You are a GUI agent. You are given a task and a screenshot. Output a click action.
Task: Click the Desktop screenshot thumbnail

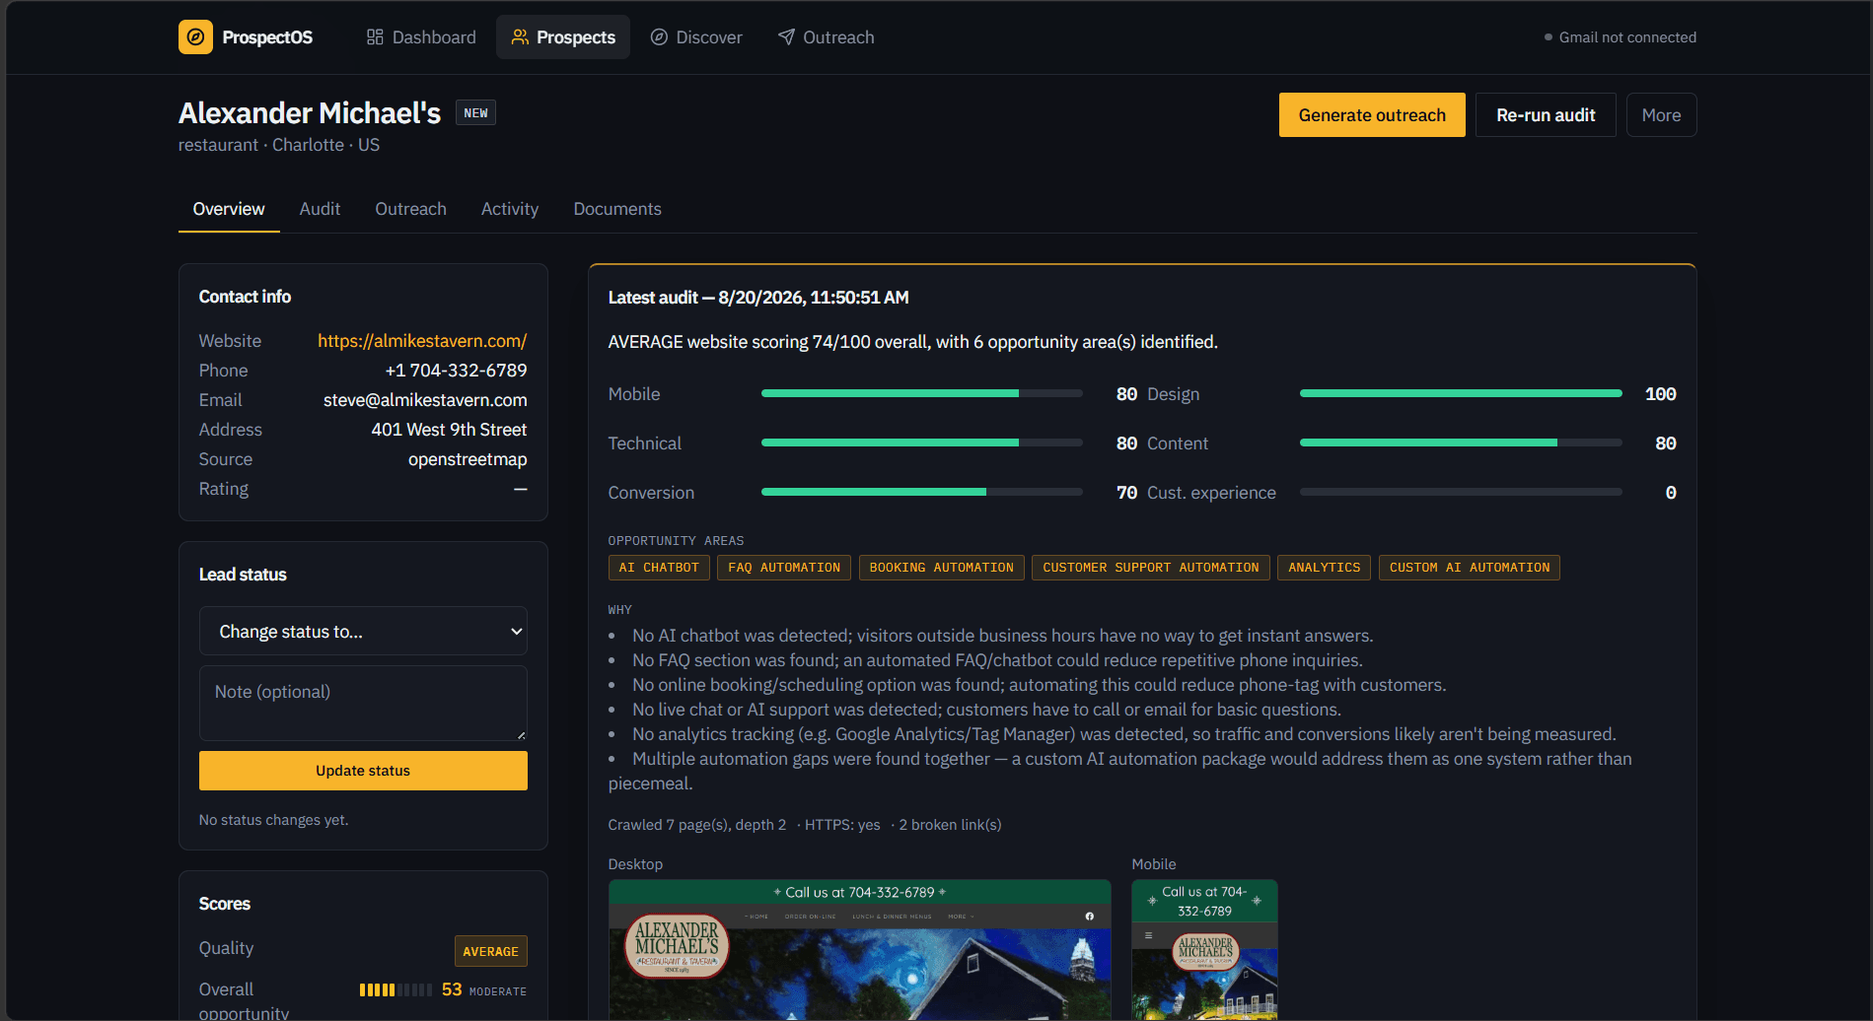(859, 950)
